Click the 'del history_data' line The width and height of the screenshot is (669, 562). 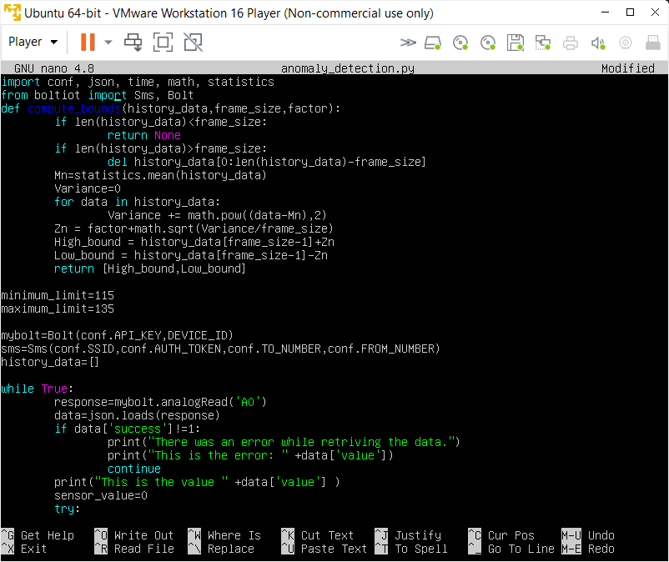click(x=267, y=162)
